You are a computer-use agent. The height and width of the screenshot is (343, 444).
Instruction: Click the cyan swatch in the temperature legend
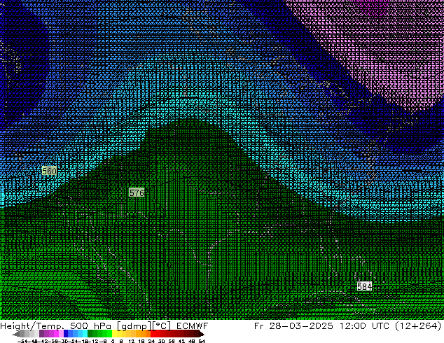85,334
